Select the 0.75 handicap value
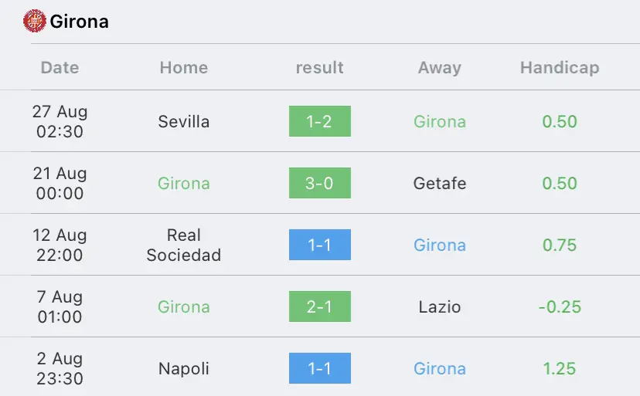 click(560, 245)
